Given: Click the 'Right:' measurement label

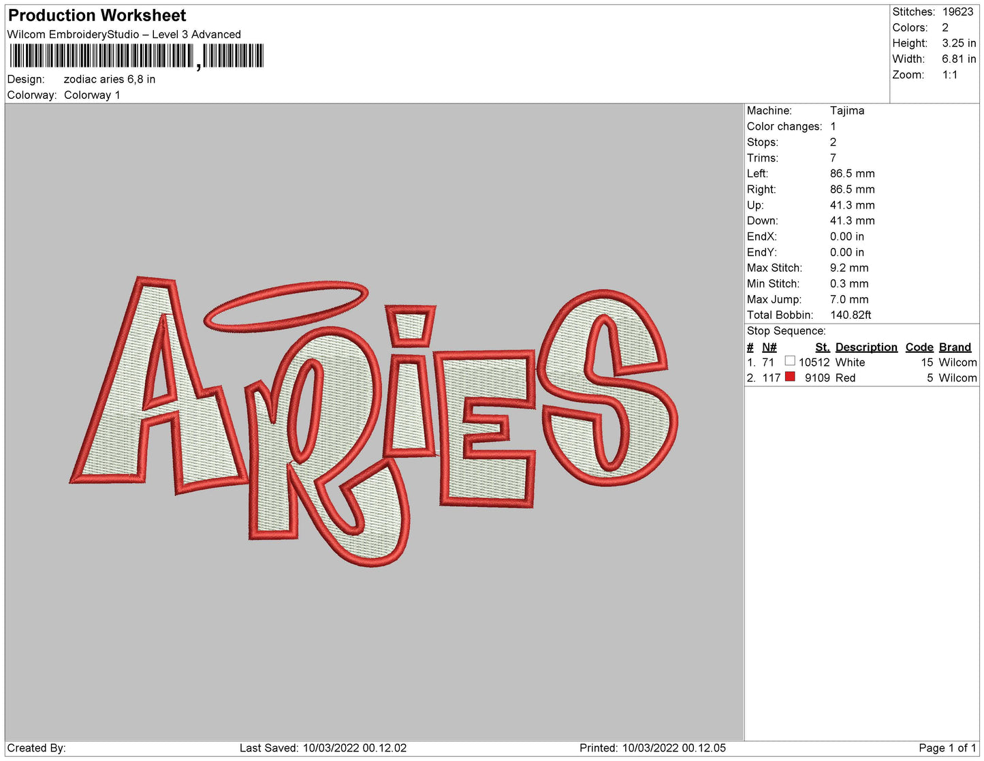Looking at the screenshot, I should (x=761, y=189).
